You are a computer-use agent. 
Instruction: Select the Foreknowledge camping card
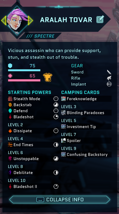(x=86, y=99)
